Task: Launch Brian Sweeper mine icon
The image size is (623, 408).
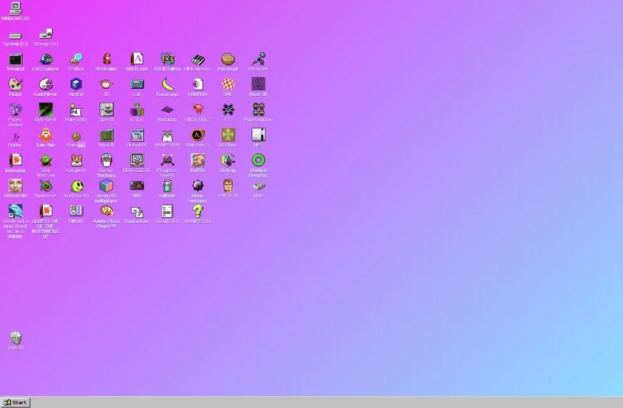Action: [198, 186]
